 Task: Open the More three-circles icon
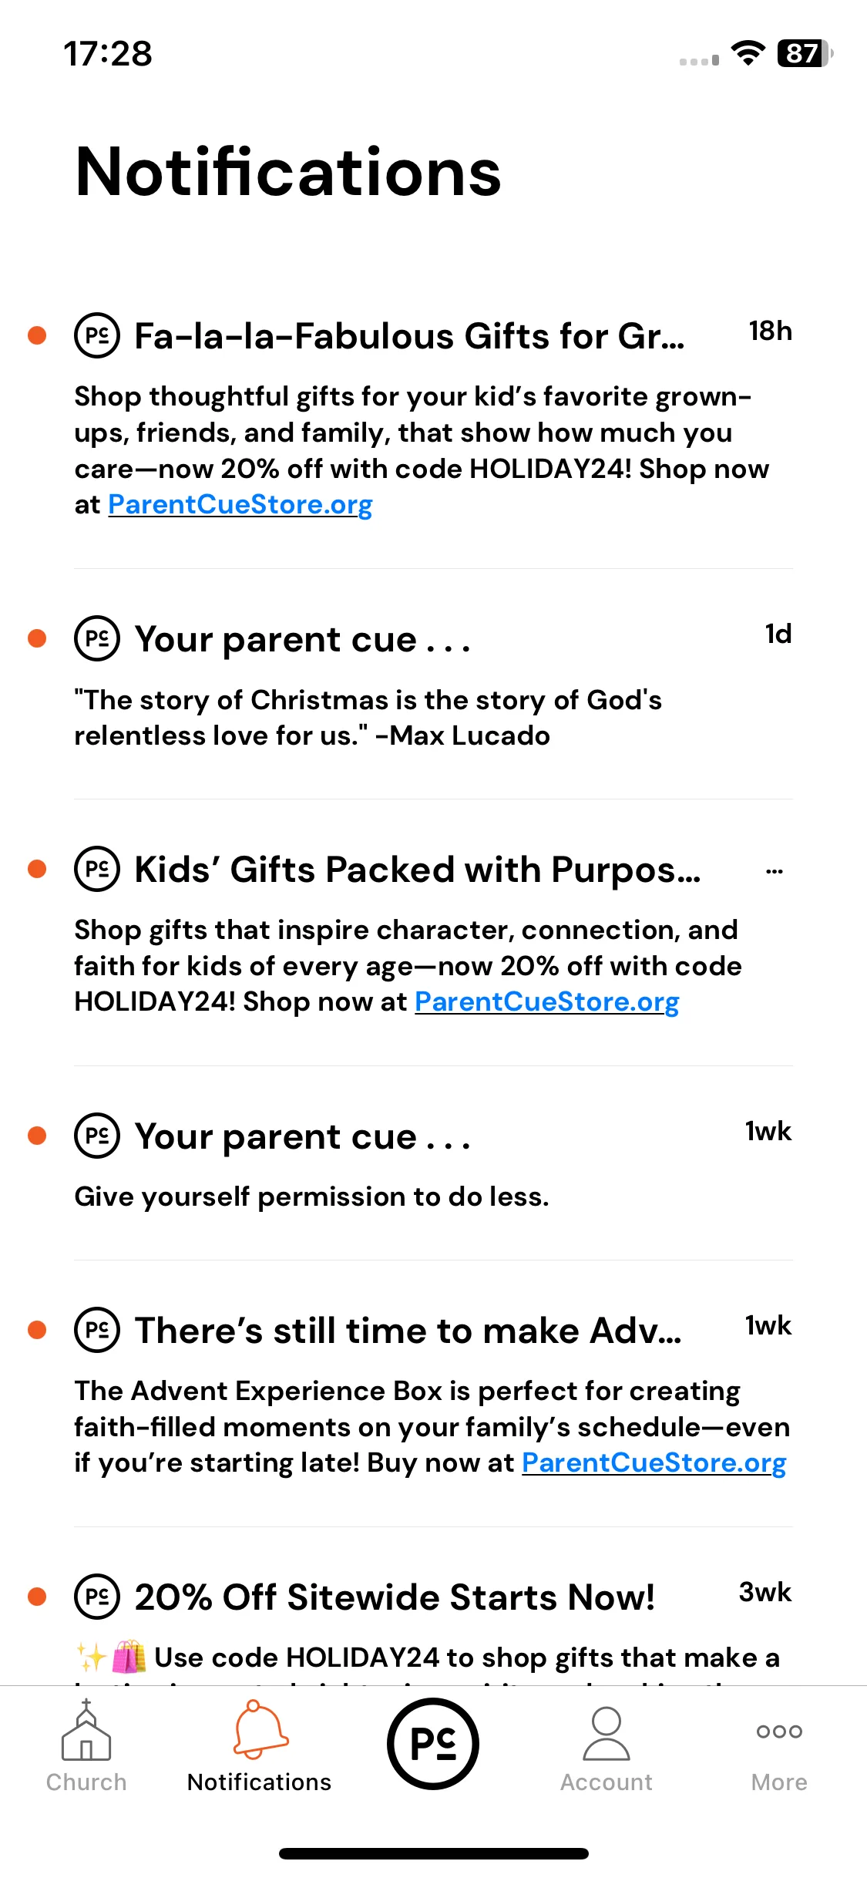[x=779, y=1732]
